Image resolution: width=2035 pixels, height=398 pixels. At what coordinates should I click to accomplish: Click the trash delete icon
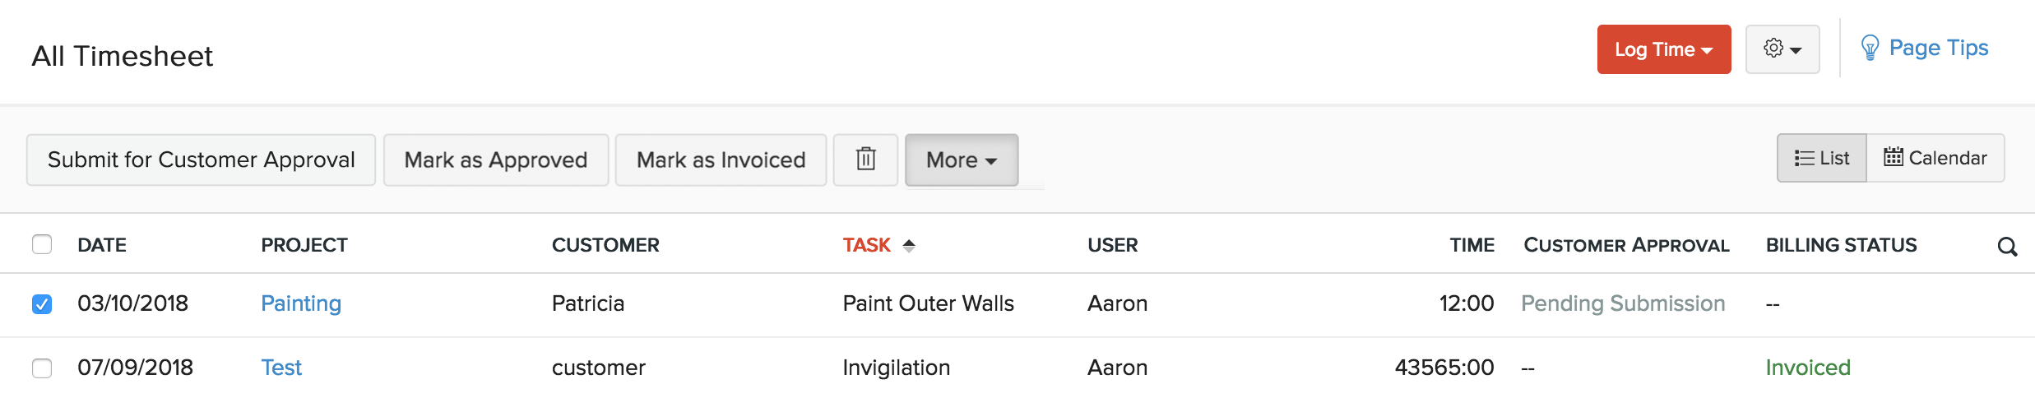pos(865,160)
